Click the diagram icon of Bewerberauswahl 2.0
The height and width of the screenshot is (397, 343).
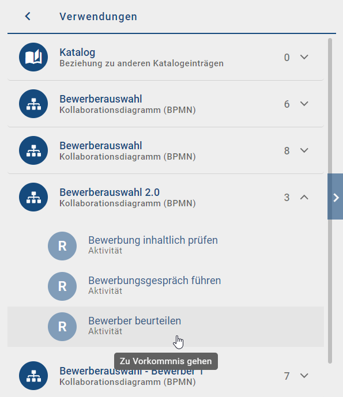[x=33, y=197]
